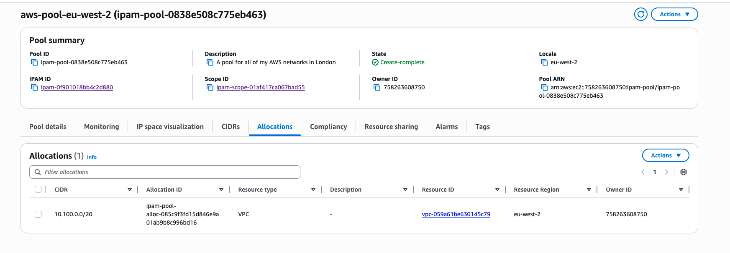Check the 10.100.0.0/20 allocation row
The image size is (730, 253).
(38, 214)
